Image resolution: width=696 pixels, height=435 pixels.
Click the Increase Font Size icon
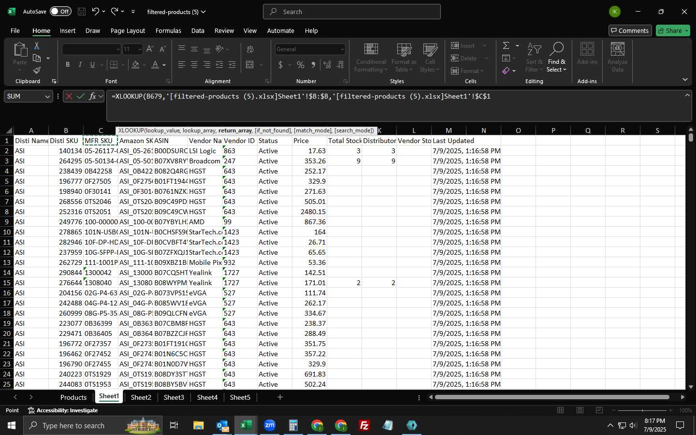pos(150,49)
